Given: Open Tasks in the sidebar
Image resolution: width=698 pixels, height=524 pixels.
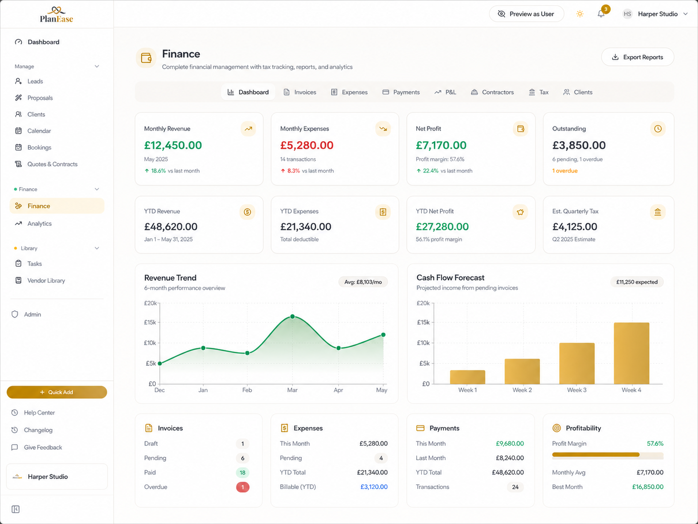Looking at the screenshot, I should click(x=57, y=263).
